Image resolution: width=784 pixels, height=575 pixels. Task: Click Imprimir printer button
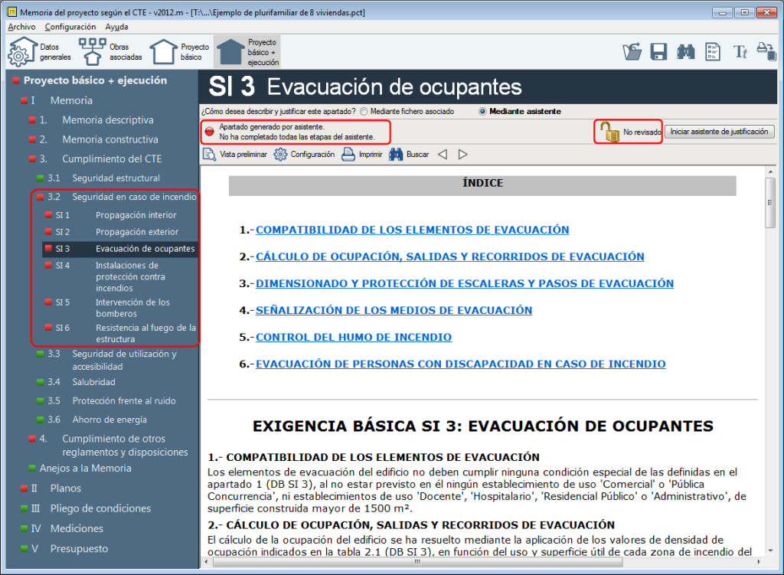point(362,155)
